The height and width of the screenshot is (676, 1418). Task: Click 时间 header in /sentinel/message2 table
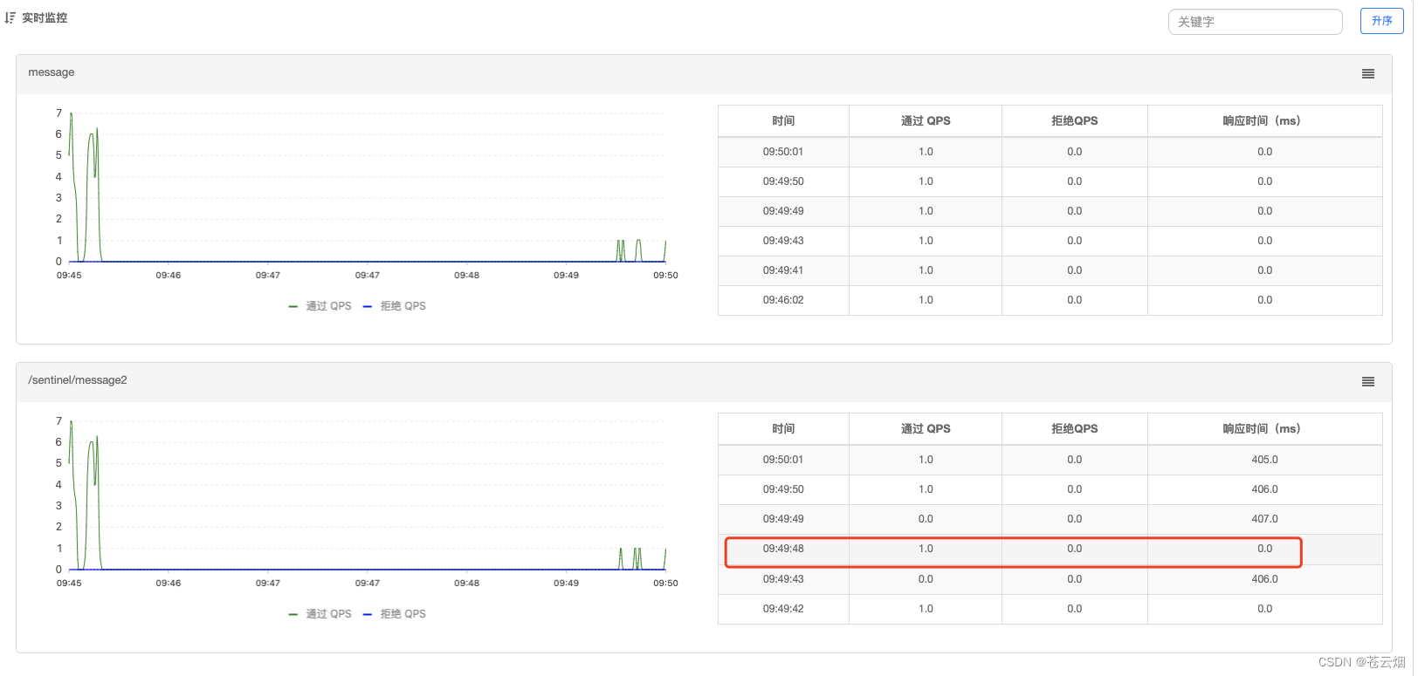tap(783, 429)
